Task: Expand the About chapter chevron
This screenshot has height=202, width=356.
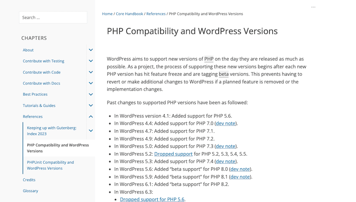Action: [x=91, y=50]
